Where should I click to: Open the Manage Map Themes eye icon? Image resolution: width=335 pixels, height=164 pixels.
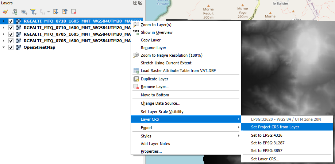24,12
